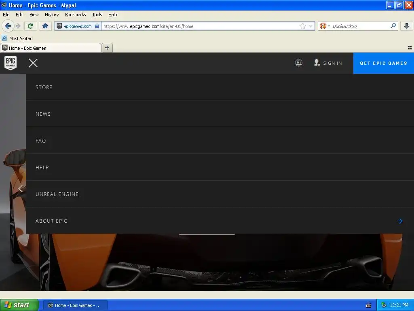Click the search magnifier icon

pyautogui.click(x=393, y=26)
